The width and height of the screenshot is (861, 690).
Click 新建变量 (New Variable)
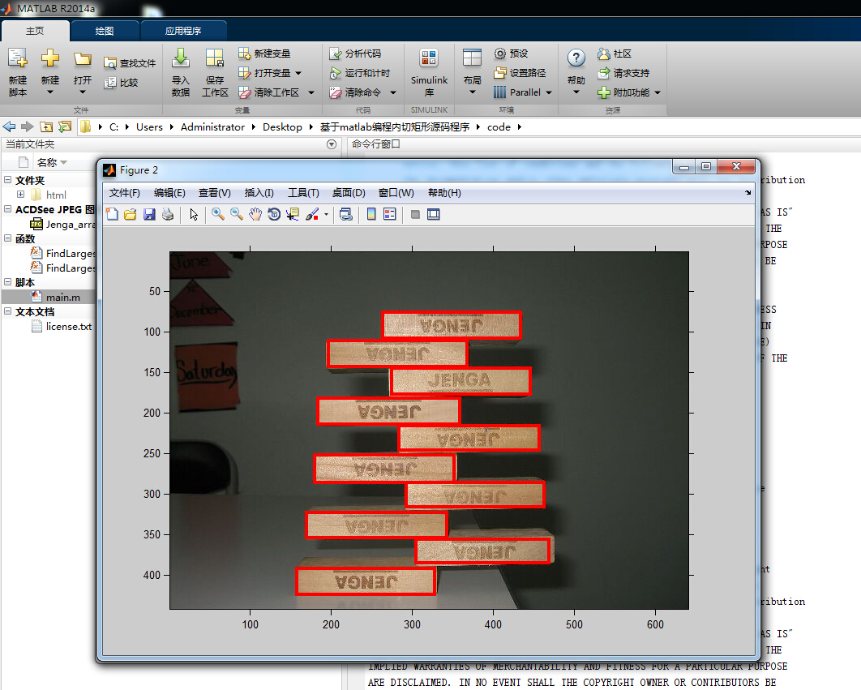tap(264, 54)
